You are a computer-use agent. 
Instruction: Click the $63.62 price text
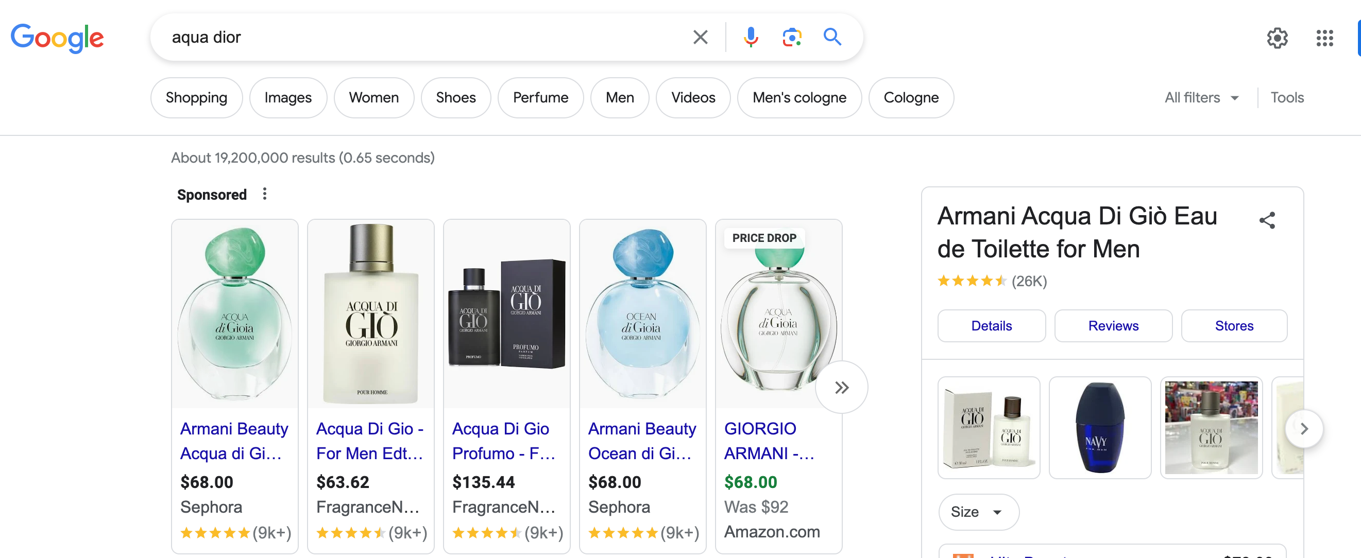click(343, 482)
